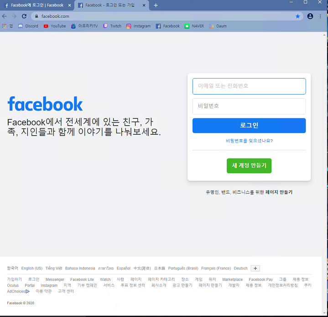This screenshot has width=328, height=317.
Task: Open the Twitch bookmark
Action: pos(112,26)
